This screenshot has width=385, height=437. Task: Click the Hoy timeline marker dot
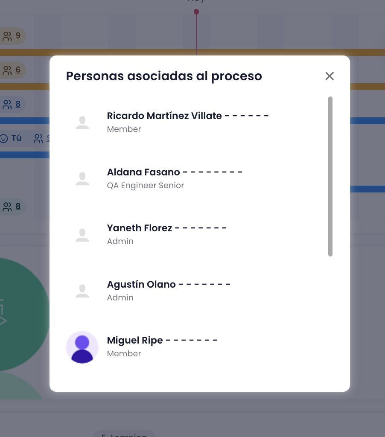pyautogui.click(x=196, y=12)
